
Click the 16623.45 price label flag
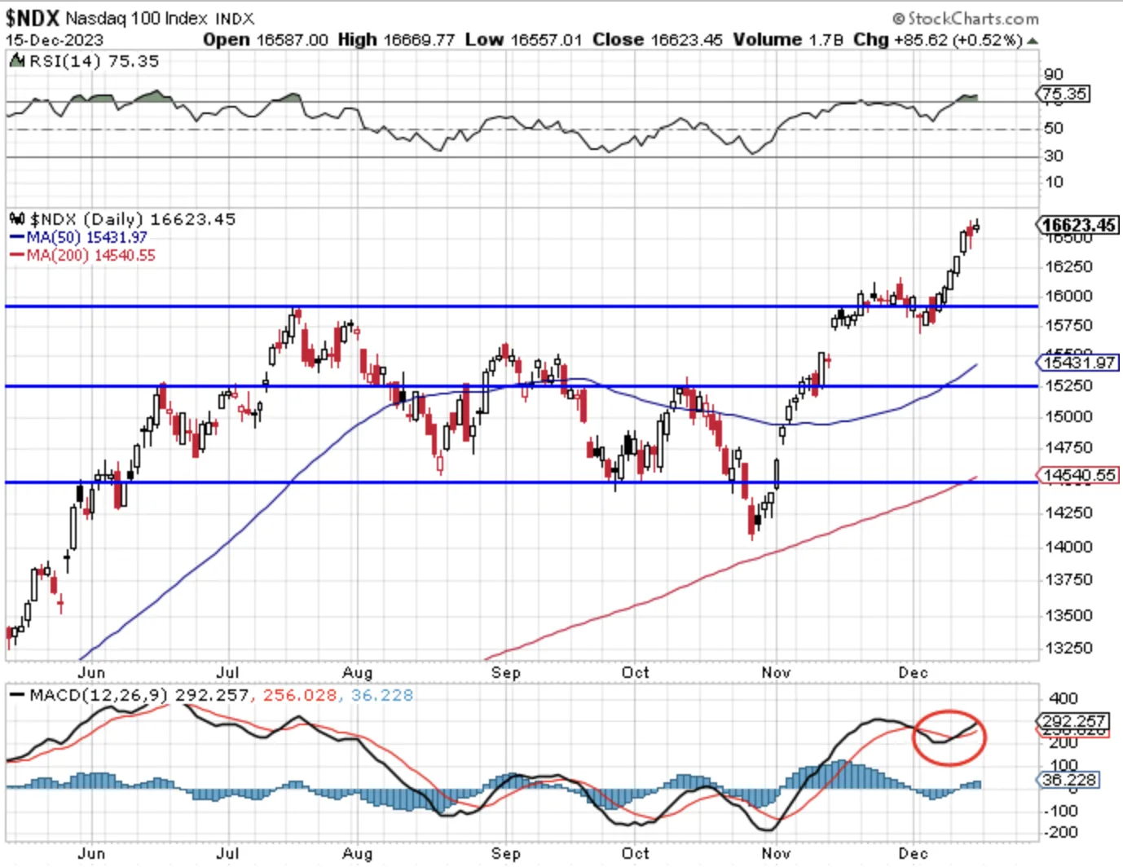click(1077, 225)
